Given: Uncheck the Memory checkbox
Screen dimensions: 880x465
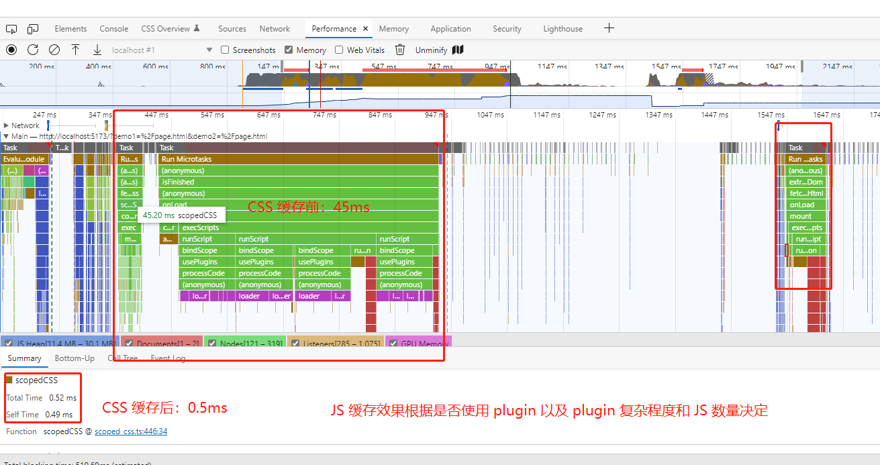Looking at the screenshot, I should [x=289, y=50].
